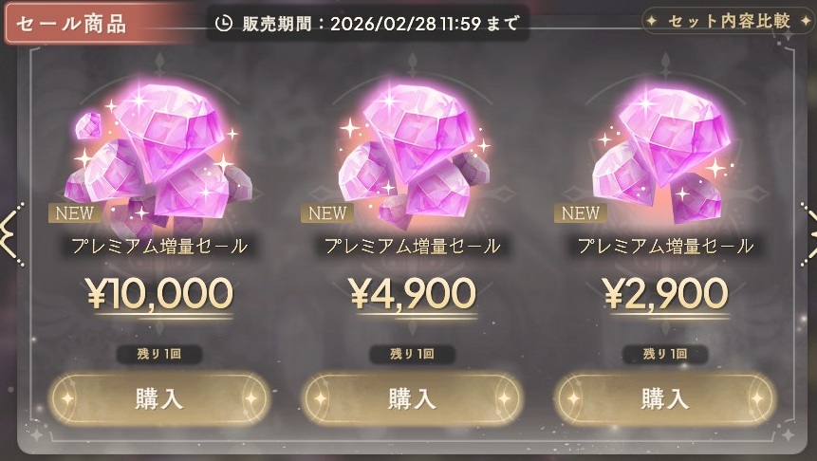Click the clock icon beside 販売期間
This screenshot has height=461, width=817.
coord(224,24)
